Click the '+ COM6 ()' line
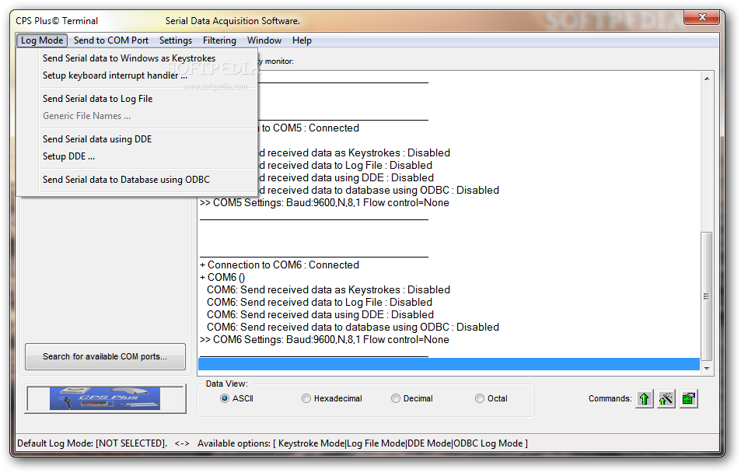741x473 pixels. [x=222, y=277]
